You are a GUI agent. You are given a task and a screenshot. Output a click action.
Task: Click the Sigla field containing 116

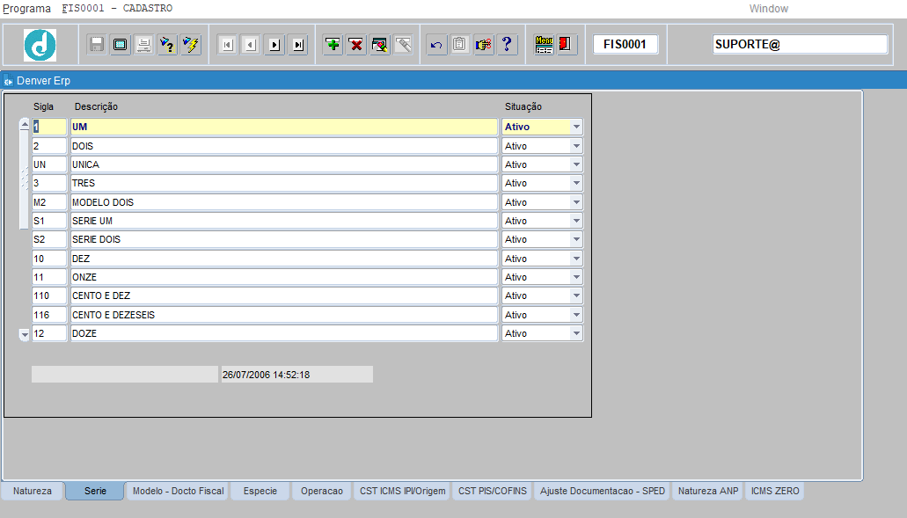49,315
